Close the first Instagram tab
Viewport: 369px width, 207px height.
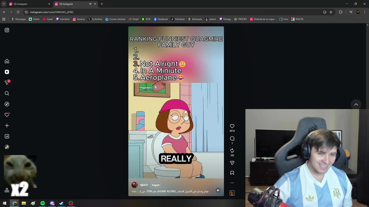49,4
